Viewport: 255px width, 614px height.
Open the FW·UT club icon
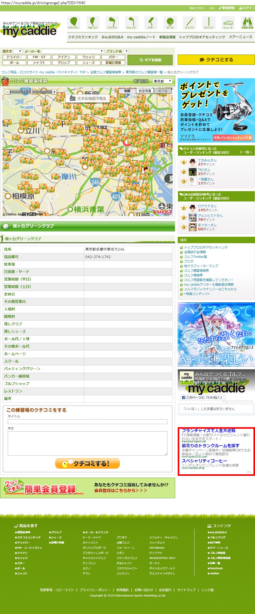[93, 23]
